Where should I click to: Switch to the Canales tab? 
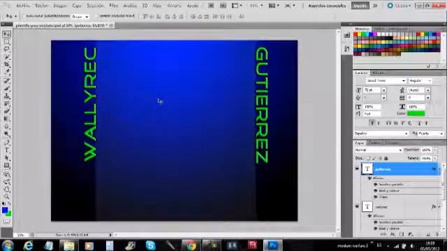coord(374,143)
